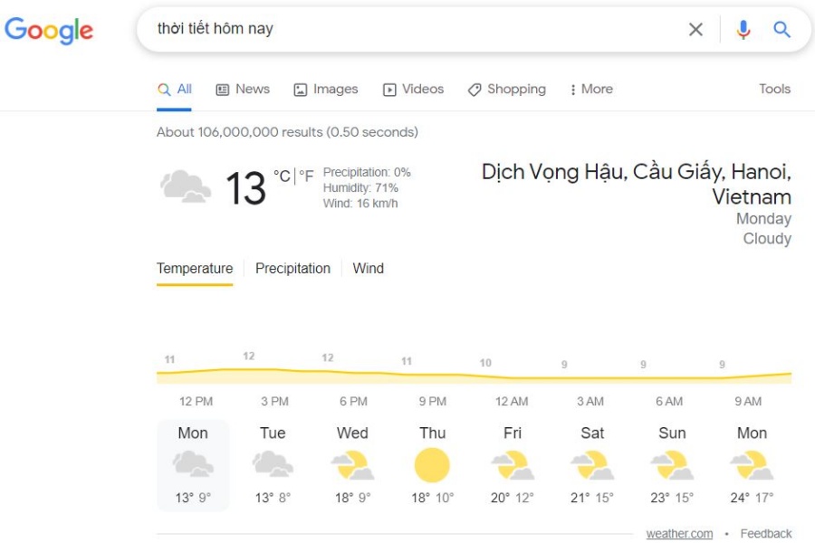Image resolution: width=815 pixels, height=543 pixels.
Task: Click the blue magnifier search icon
Action: pos(781,29)
